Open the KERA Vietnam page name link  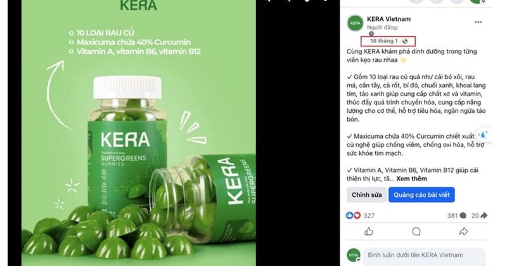(388, 19)
